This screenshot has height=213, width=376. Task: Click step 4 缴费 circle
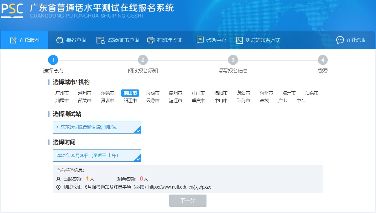tap(322, 60)
